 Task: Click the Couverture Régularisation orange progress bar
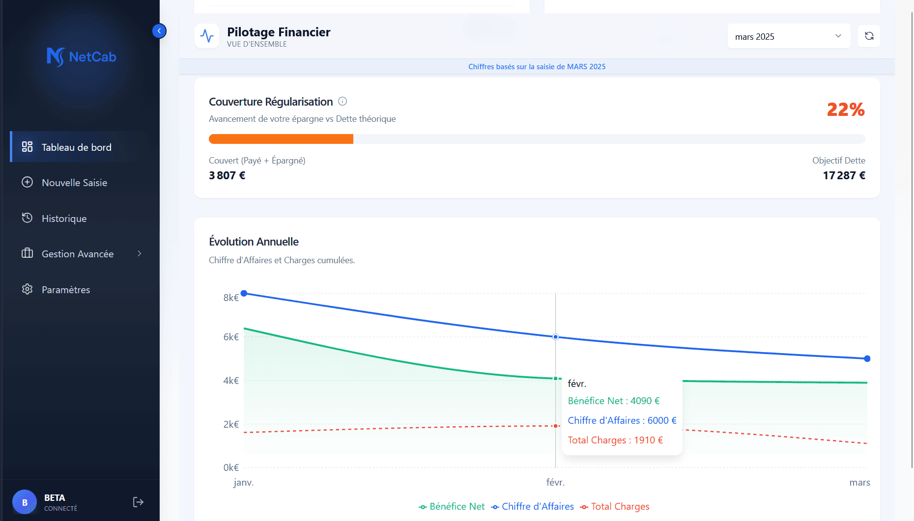click(281, 139)
